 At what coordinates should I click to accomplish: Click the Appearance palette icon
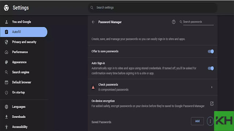tap(7, 62)
